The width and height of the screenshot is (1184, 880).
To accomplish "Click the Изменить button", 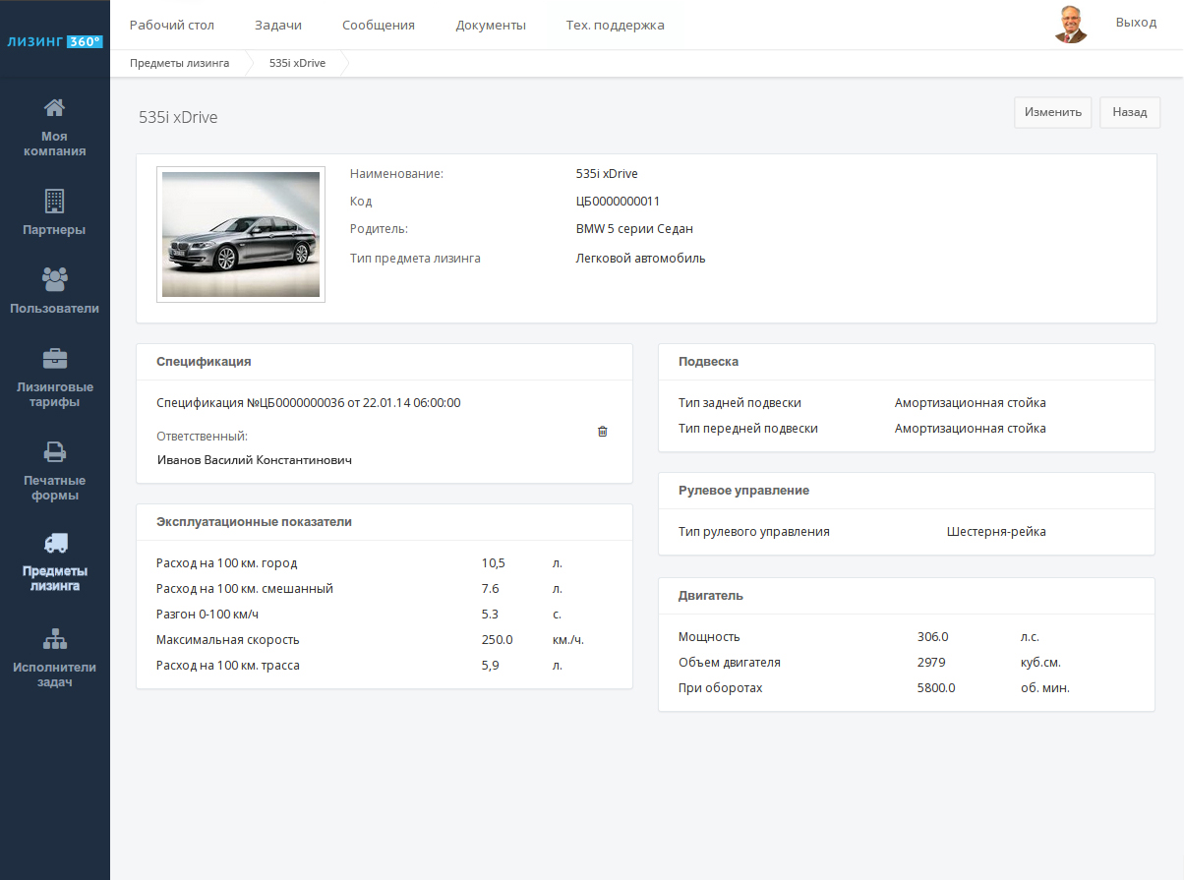I will pyautogui.click(x=1053, y=112).
